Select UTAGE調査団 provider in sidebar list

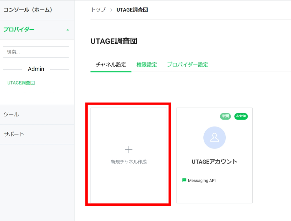pos(21,83)
